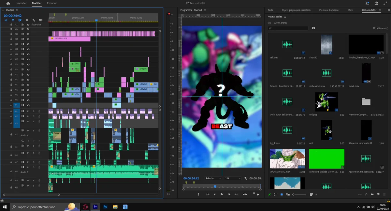Select the Minecraft Explode Green Screen thumbnail
Image resolution: width=391 pixels, height=211 pixels.
[326, 158]
